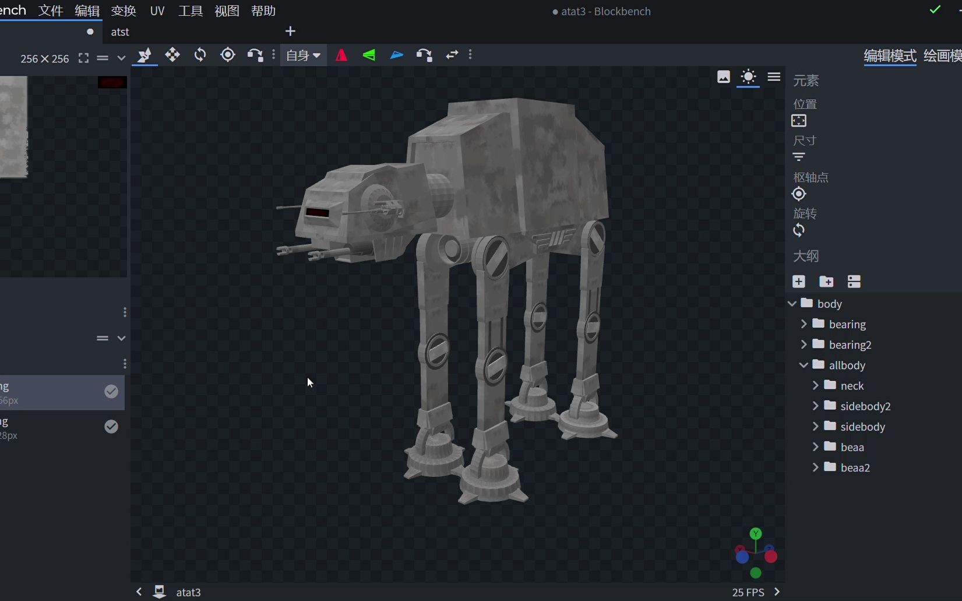Expand the neck group
Viewport: 962px width, 601px height.
(x=816, y=385)
